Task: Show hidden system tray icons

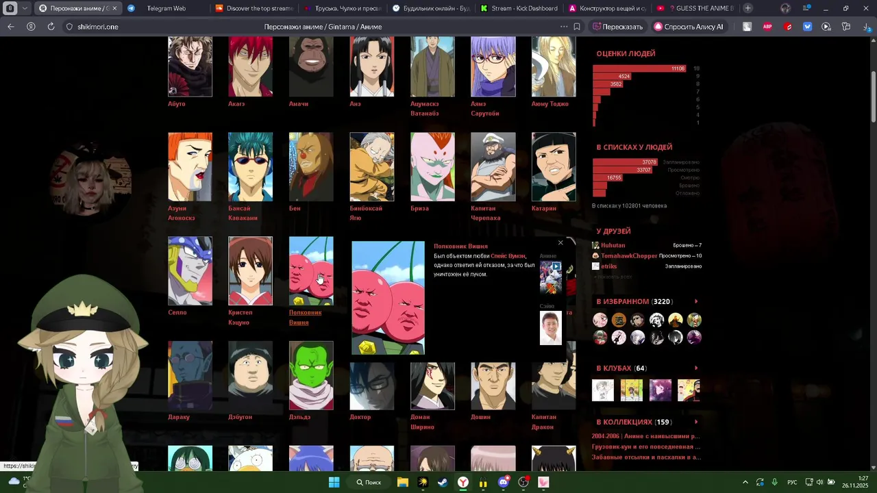Action: [x=745, y=482]
